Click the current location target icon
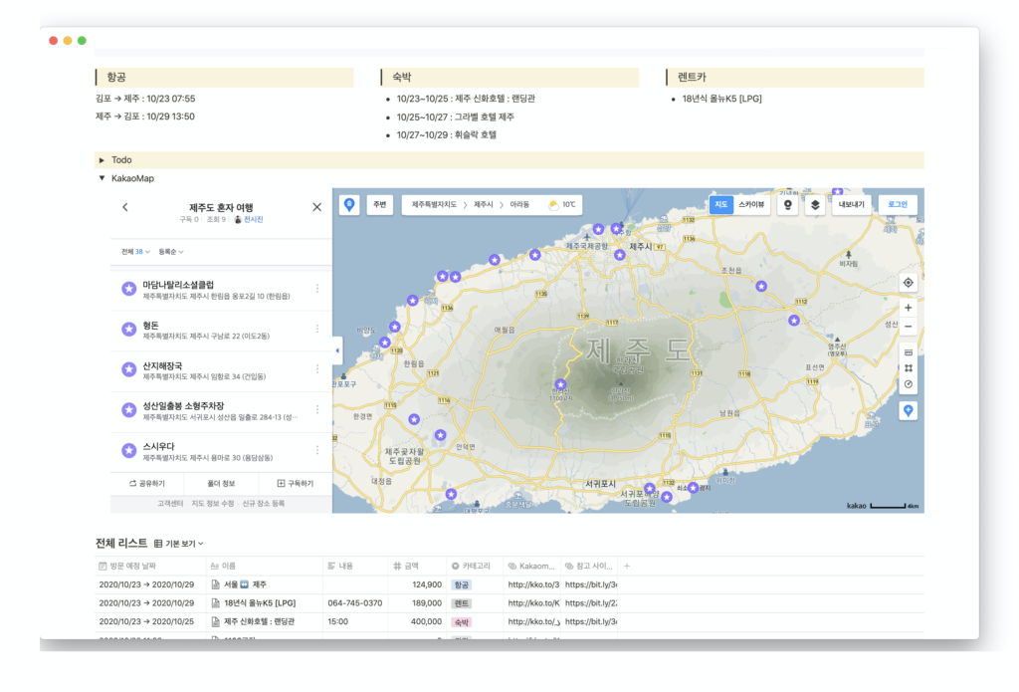1019x692 pixels. 908,283
